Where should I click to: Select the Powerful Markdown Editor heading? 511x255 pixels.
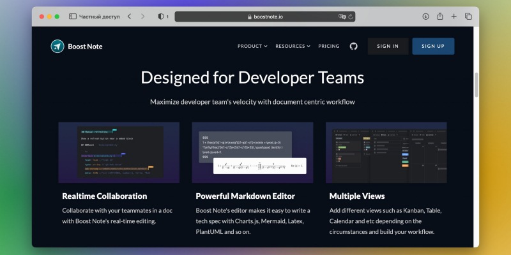(x=245, y=196)
